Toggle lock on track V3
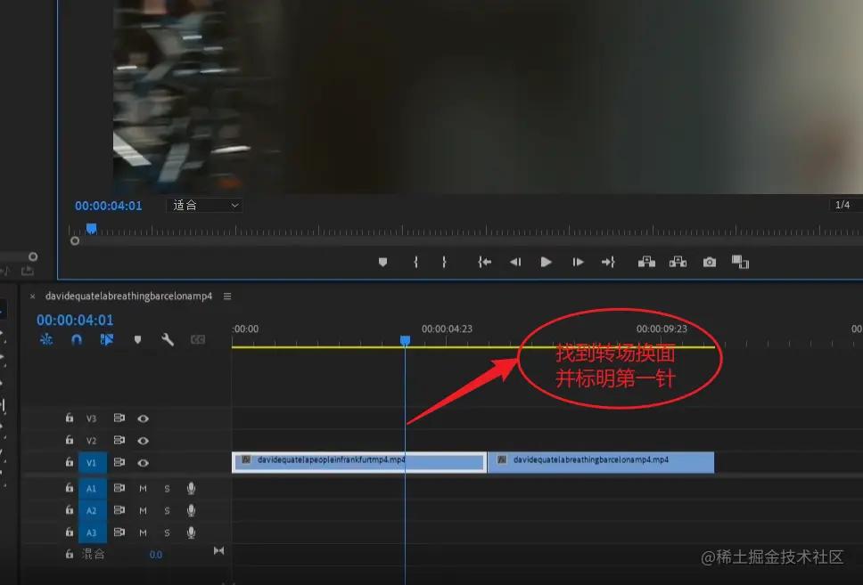 [x=70, y=418]
